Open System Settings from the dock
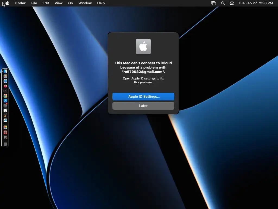Screen dimensions: 278x209 5,106
